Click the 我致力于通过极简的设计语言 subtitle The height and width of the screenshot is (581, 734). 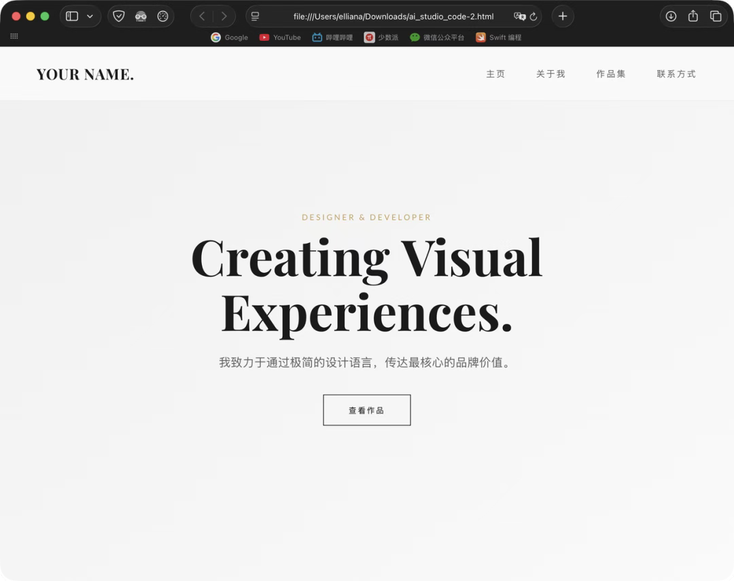click(366, 362)
